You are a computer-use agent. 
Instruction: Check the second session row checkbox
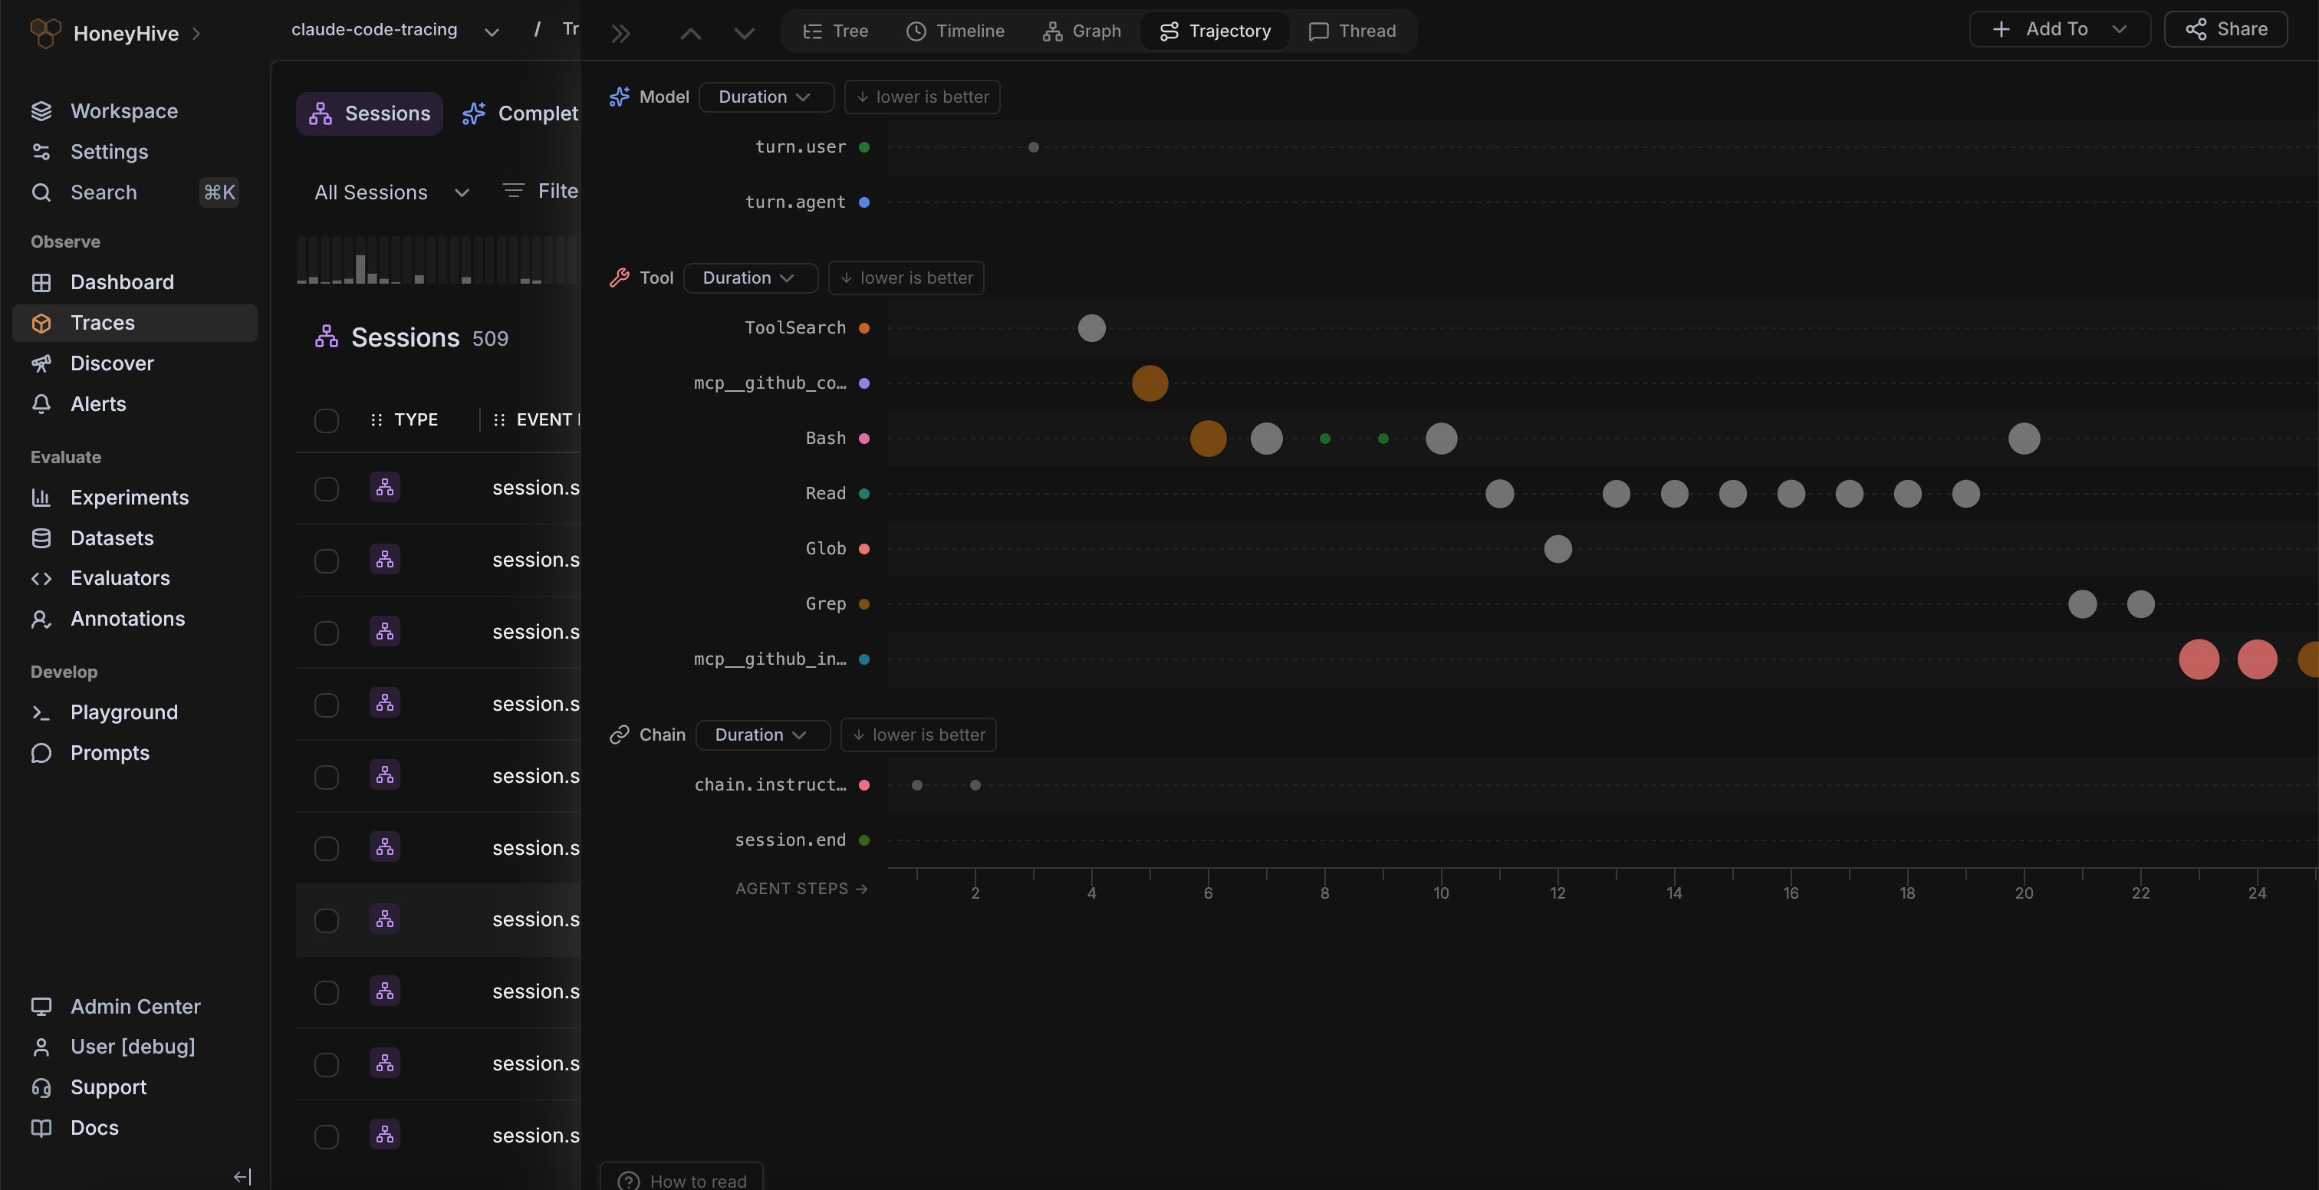327,560
